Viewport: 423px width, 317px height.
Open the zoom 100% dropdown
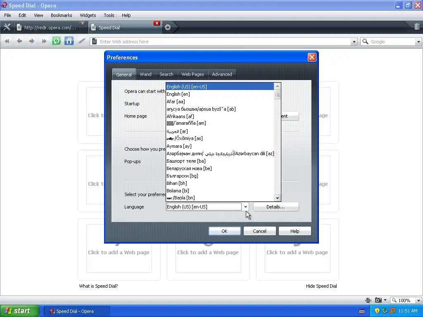click(418, 300)
